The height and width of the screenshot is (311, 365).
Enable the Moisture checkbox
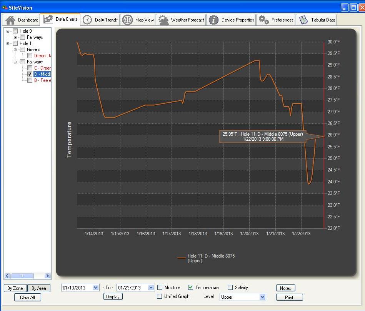click(160, 288)
